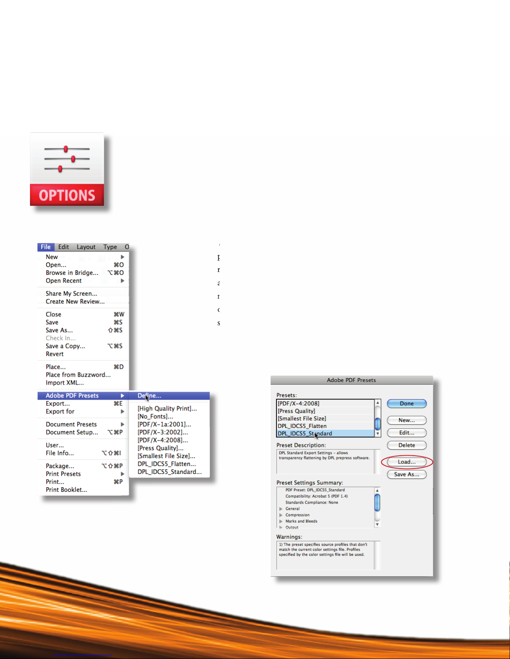This screenshot has width=510, height=659.
Task: Choose Export... from the File menu
Action: (x=83, y=403)
